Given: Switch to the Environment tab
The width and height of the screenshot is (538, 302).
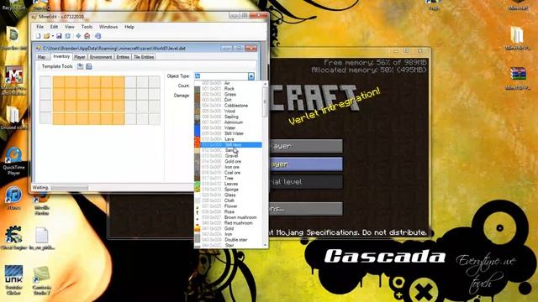Looking at the screenshot, I should 101,57.
